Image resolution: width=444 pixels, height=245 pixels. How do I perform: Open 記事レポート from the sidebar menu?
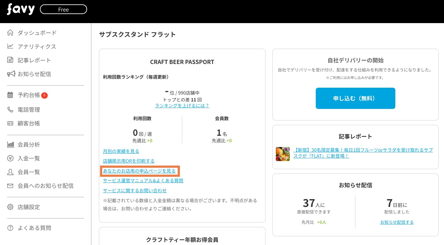coord(34,60)
